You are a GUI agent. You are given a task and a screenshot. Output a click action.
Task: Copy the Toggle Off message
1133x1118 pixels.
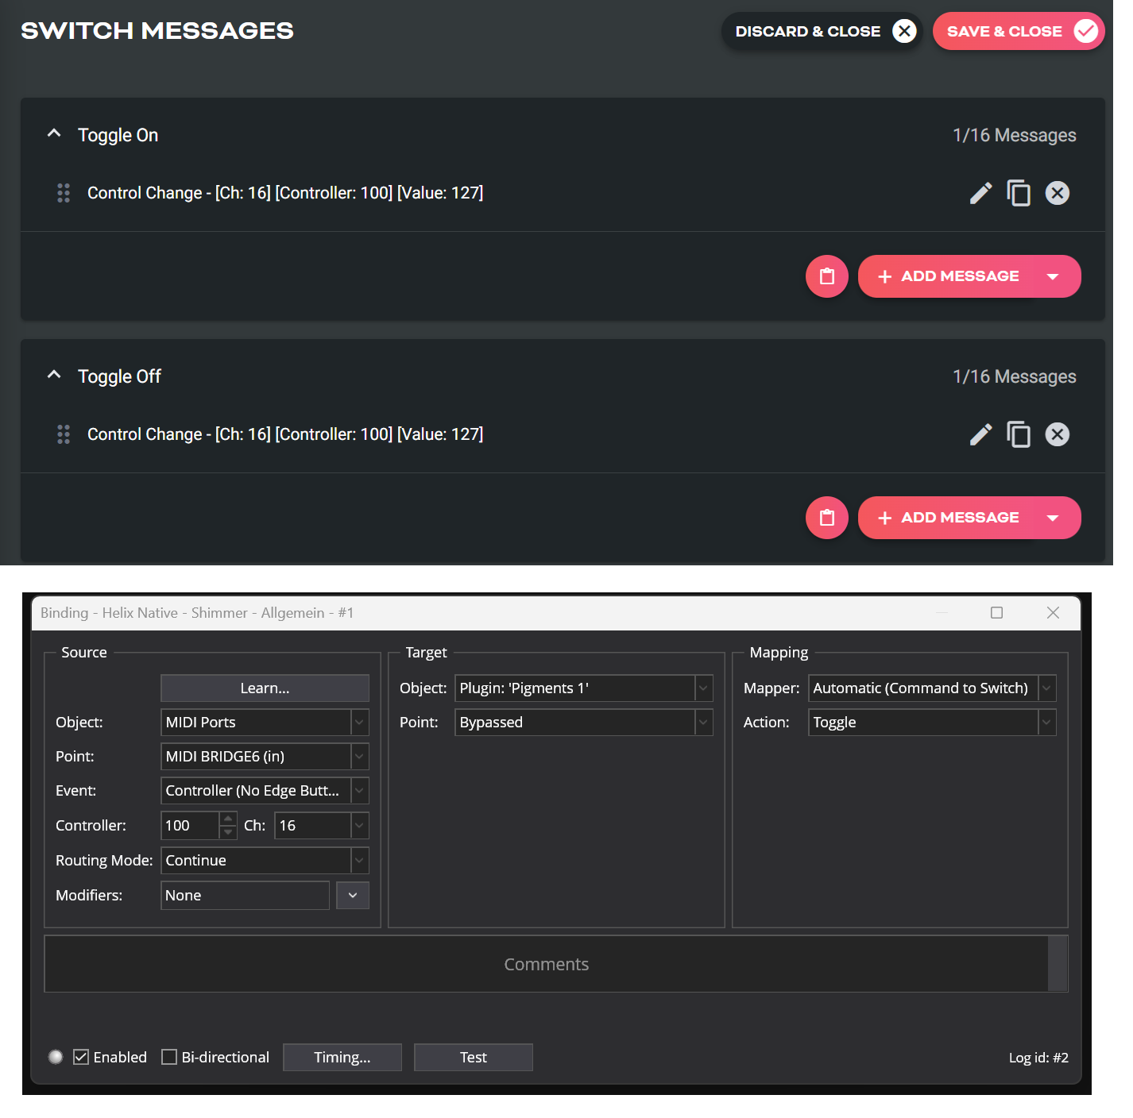tap(1019, 434)
